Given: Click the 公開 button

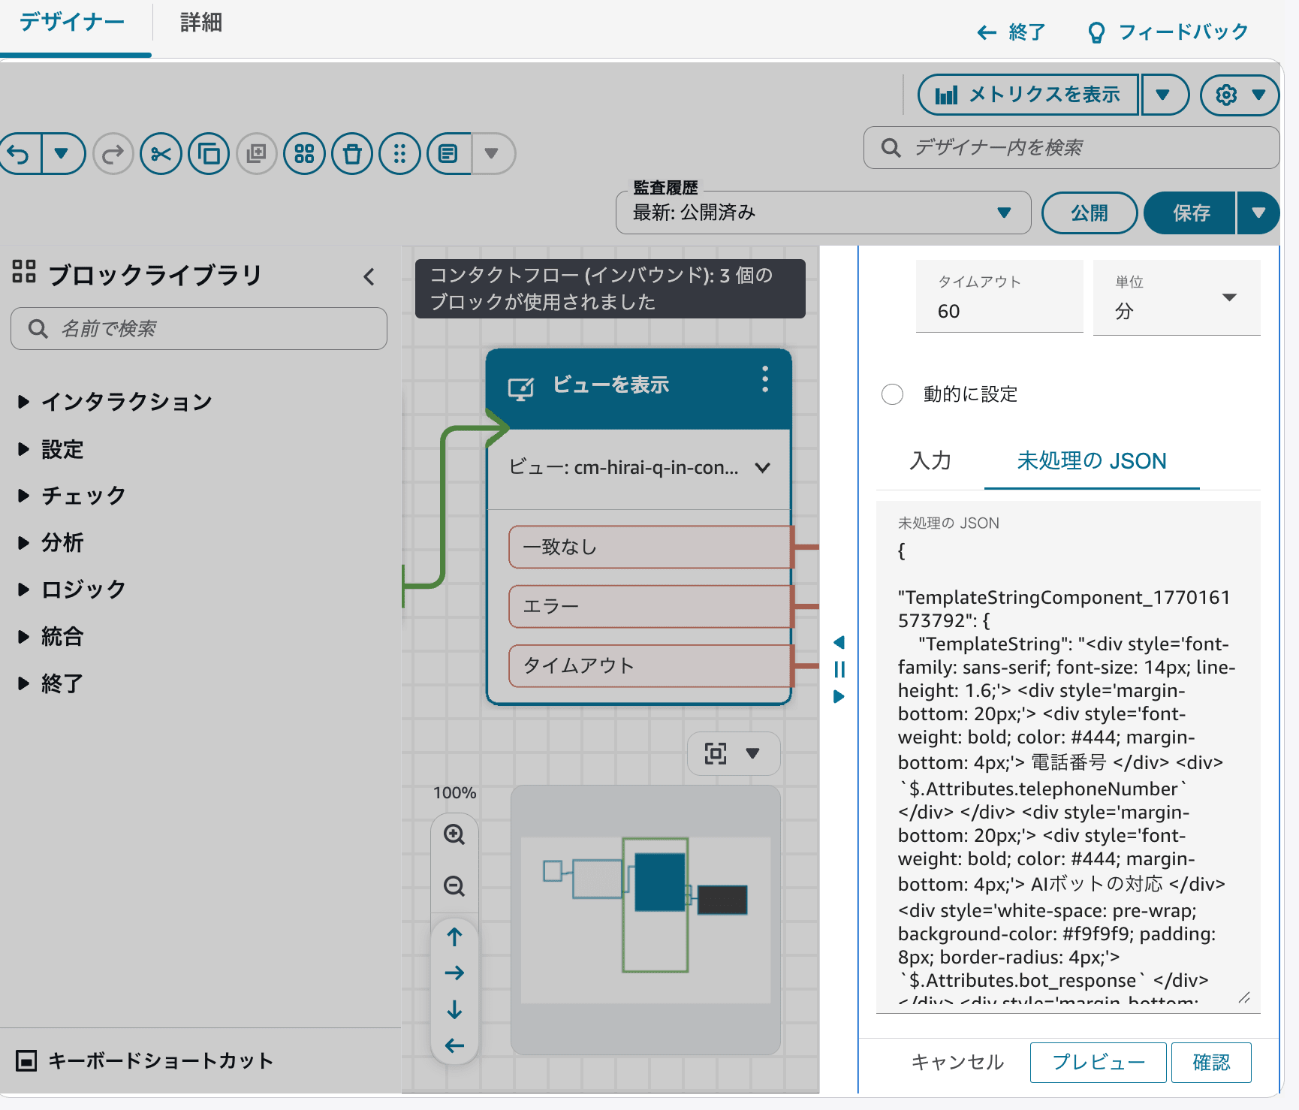Looking at the screenshot, I should 1089,213.
